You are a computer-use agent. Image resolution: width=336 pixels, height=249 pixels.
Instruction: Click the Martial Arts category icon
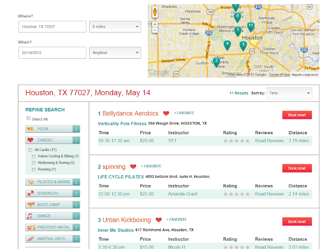click(x=30, y=239)
